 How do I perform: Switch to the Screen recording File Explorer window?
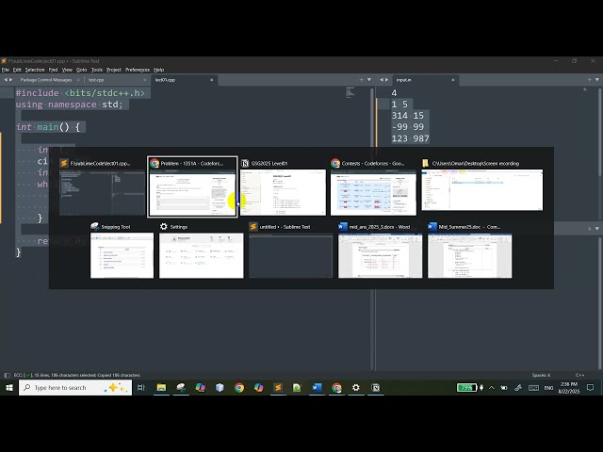481,186
